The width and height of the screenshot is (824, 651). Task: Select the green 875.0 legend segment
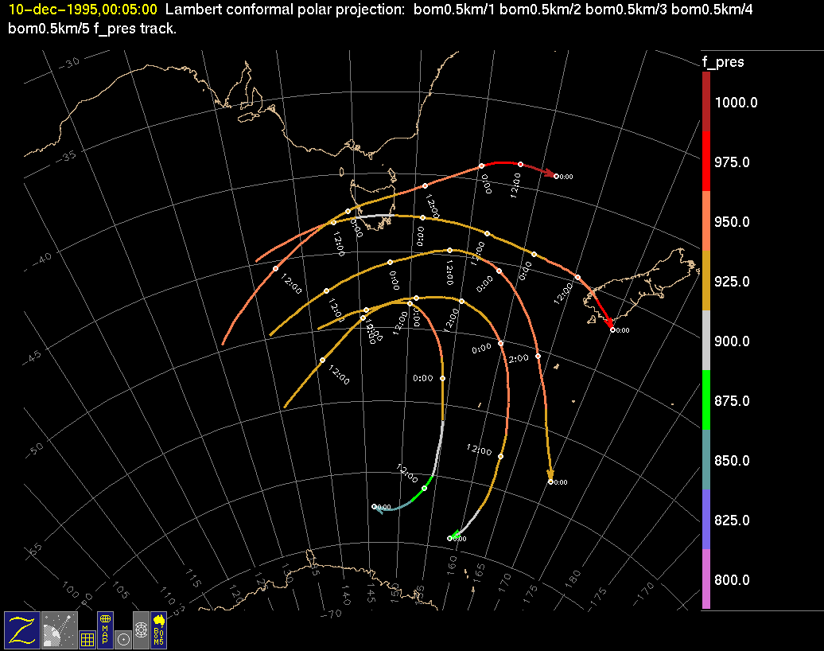click(x=706, y=400)
